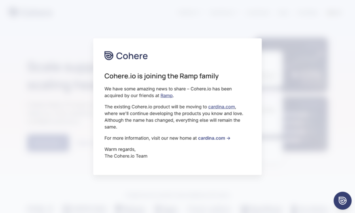Screen dimensions: 355x213
Task: Click the Cohere spiral logo icon in dialog
Action: click(x=108, y=56)
